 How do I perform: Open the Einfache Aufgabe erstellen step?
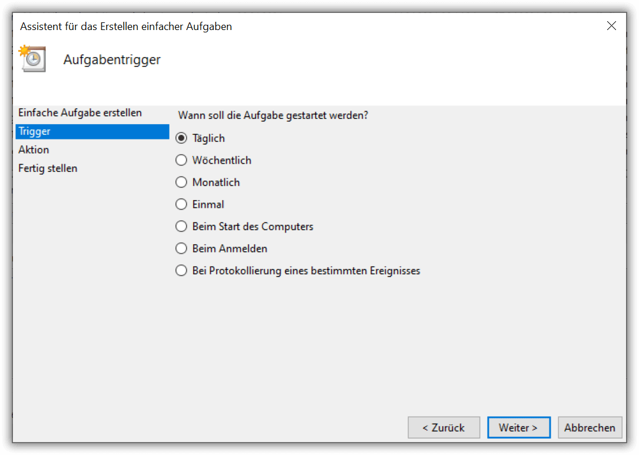pos(80,113)
